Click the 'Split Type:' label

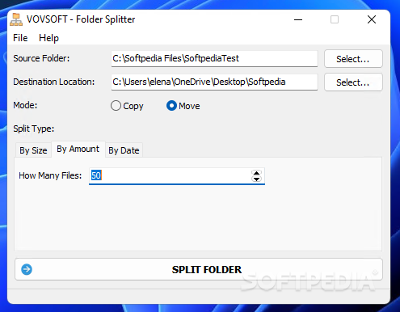(x=34, y=129)
